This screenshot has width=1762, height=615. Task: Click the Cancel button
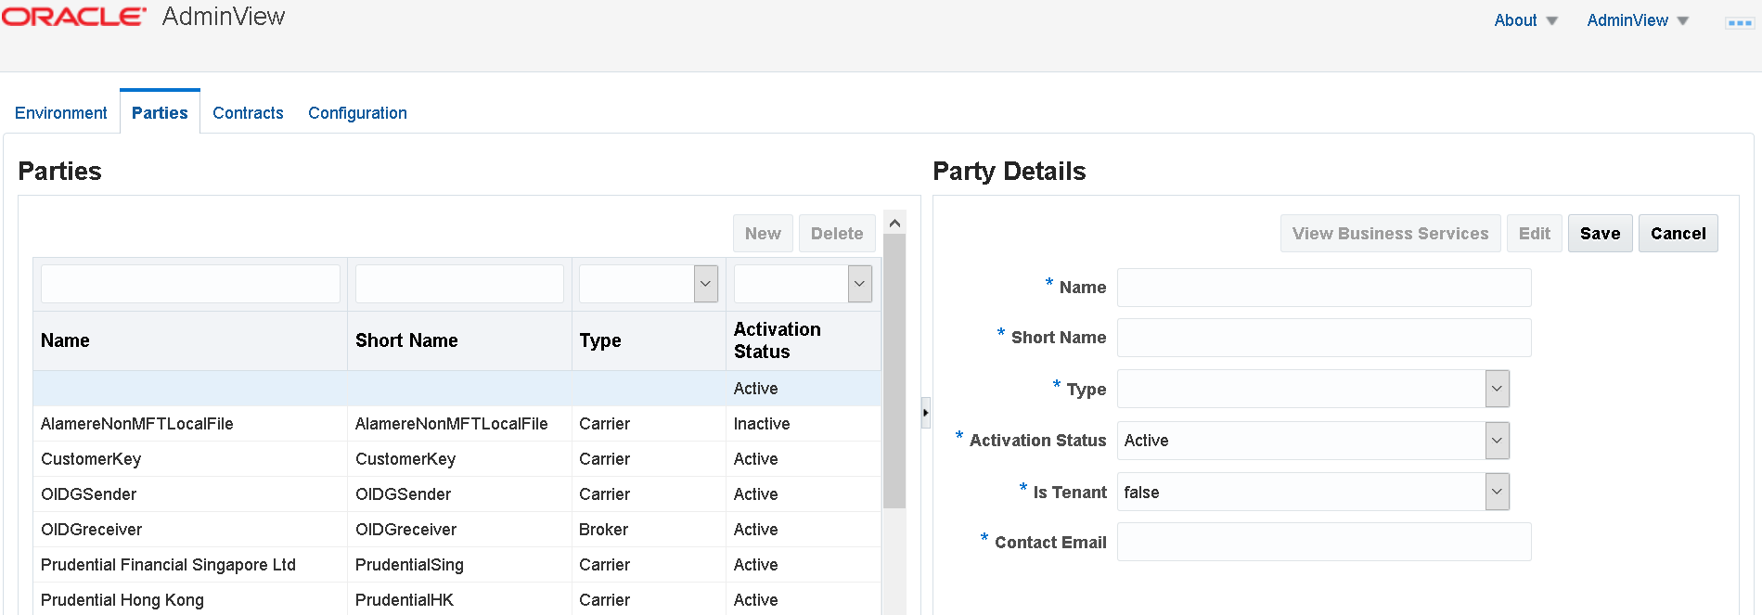click(1678, 234)
